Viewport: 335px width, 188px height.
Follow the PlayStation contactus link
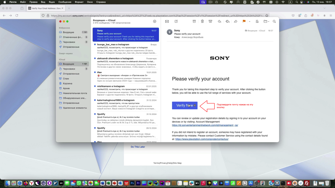(202, 139)
